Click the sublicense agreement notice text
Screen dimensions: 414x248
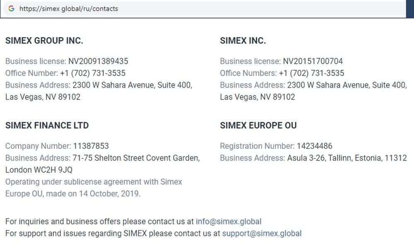click(94, 182)
